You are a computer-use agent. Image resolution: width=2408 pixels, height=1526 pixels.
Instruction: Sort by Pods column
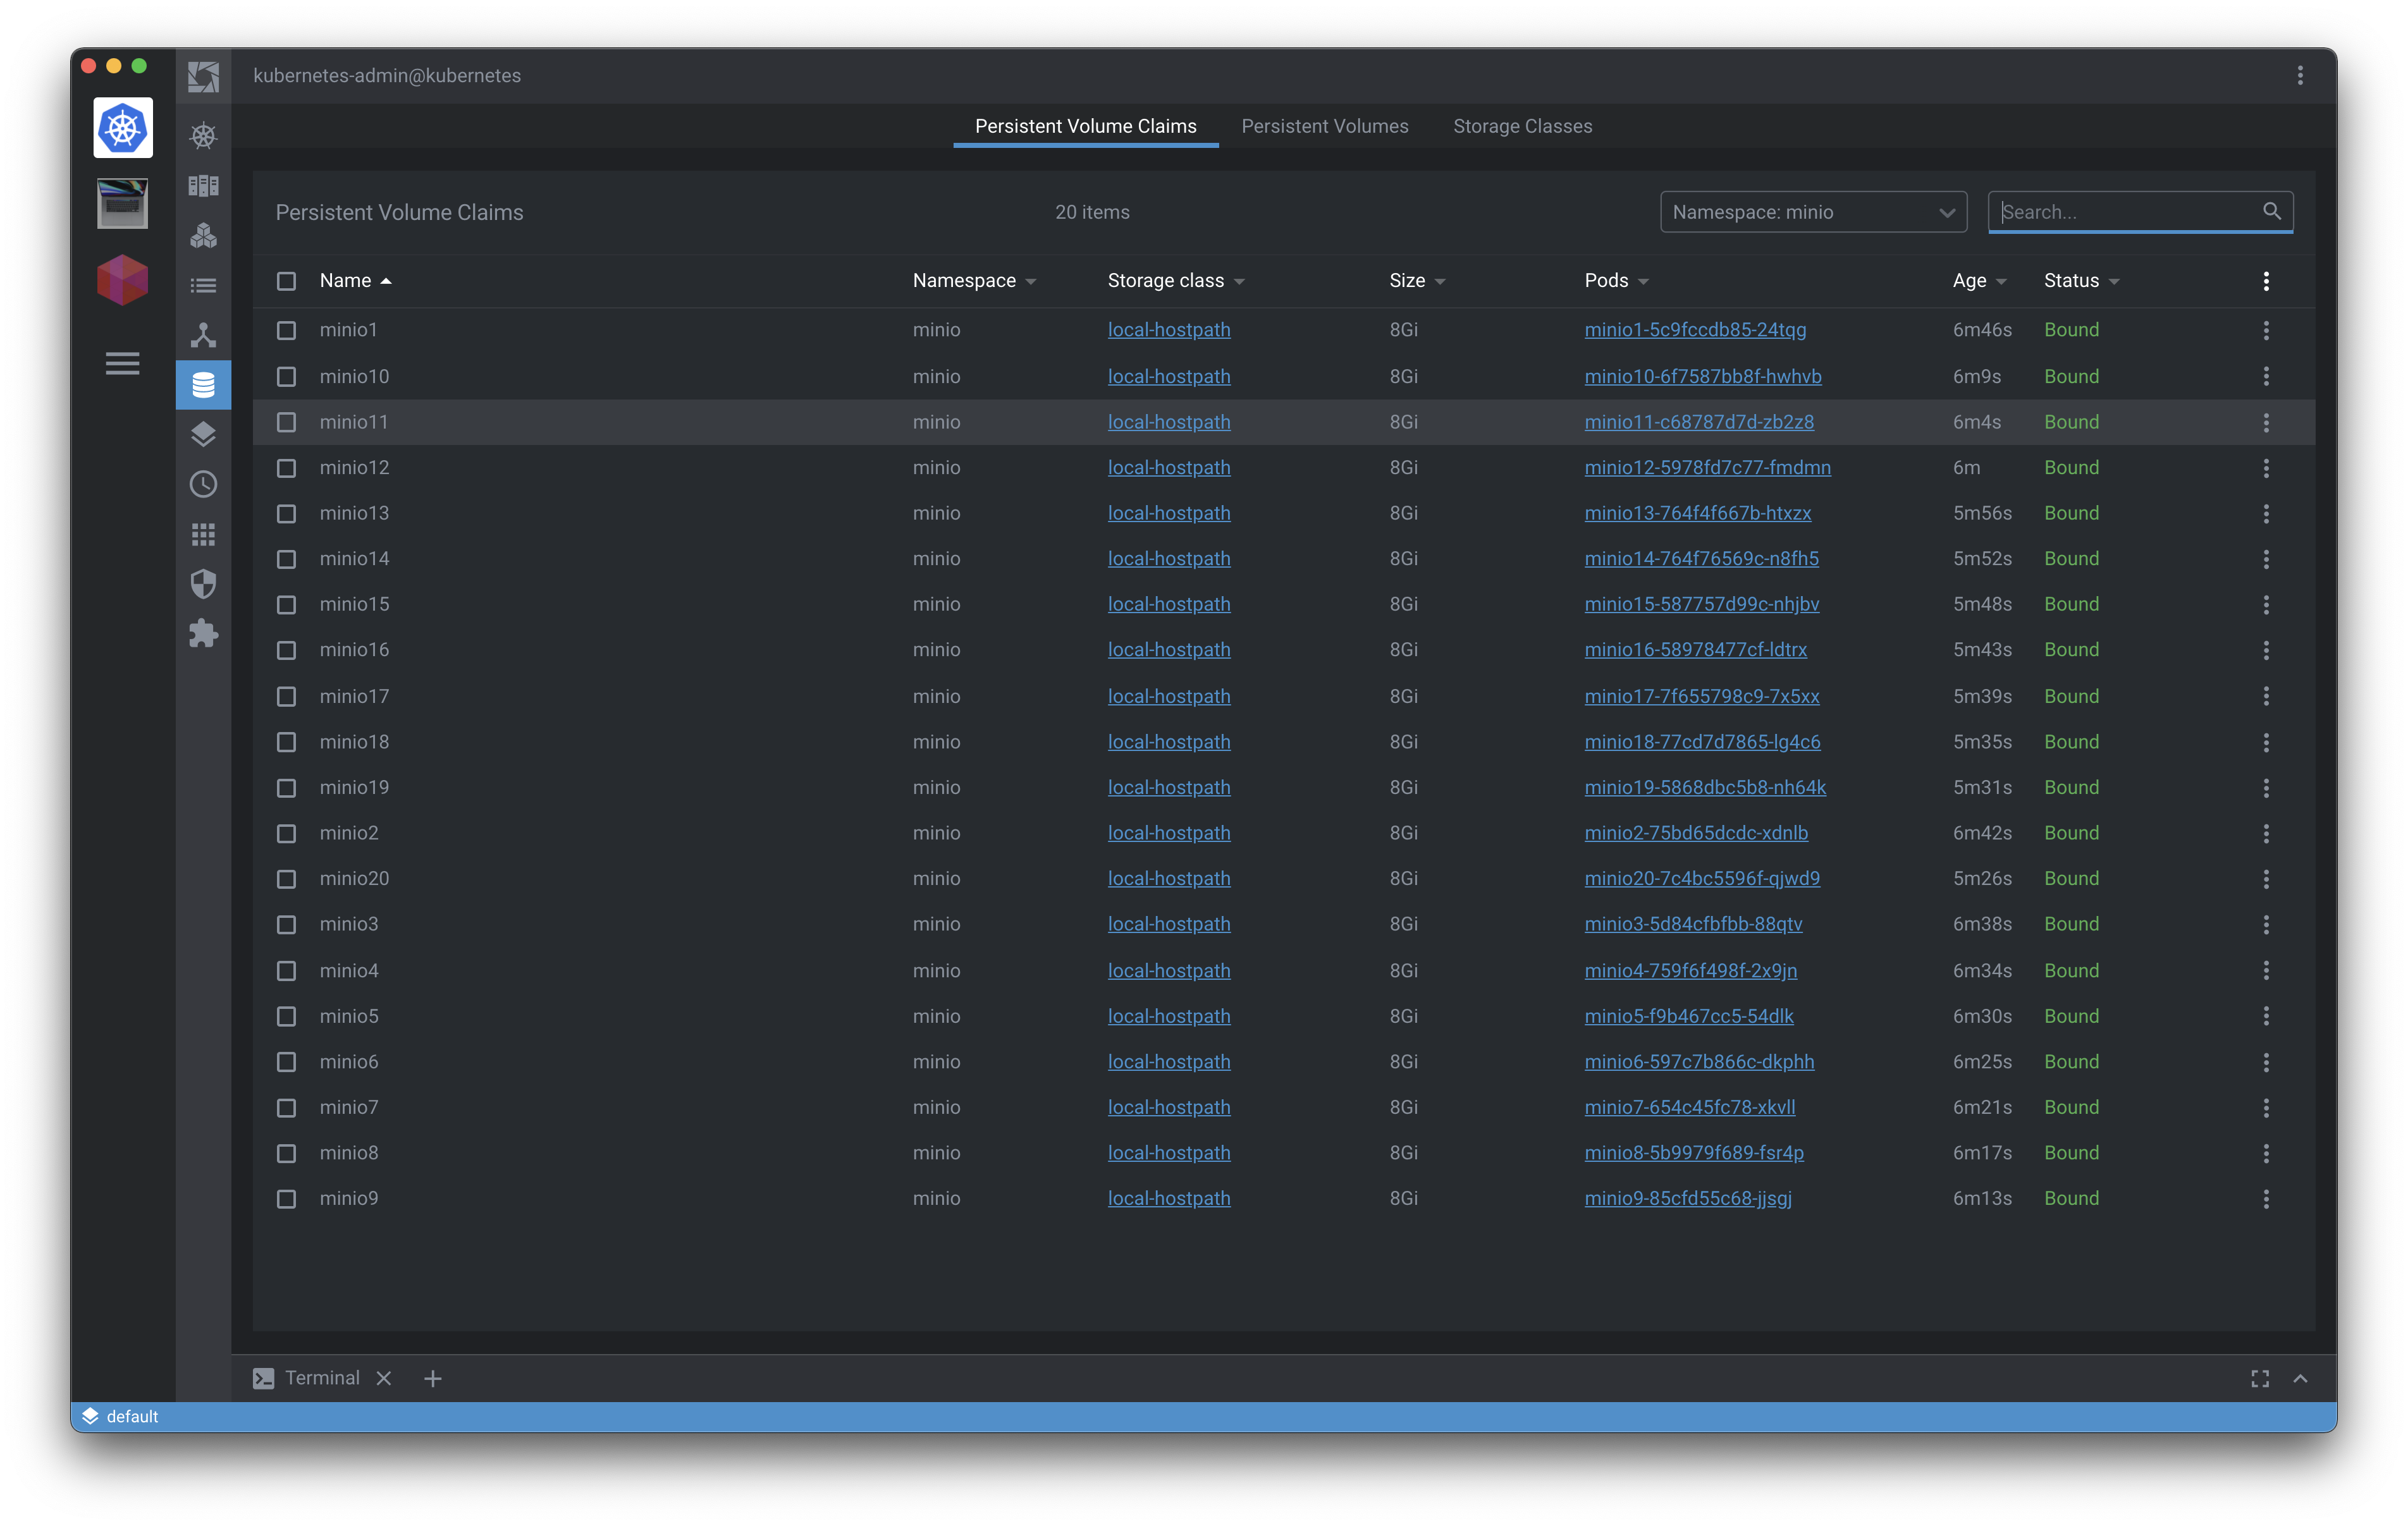(x=1616, y=281)
